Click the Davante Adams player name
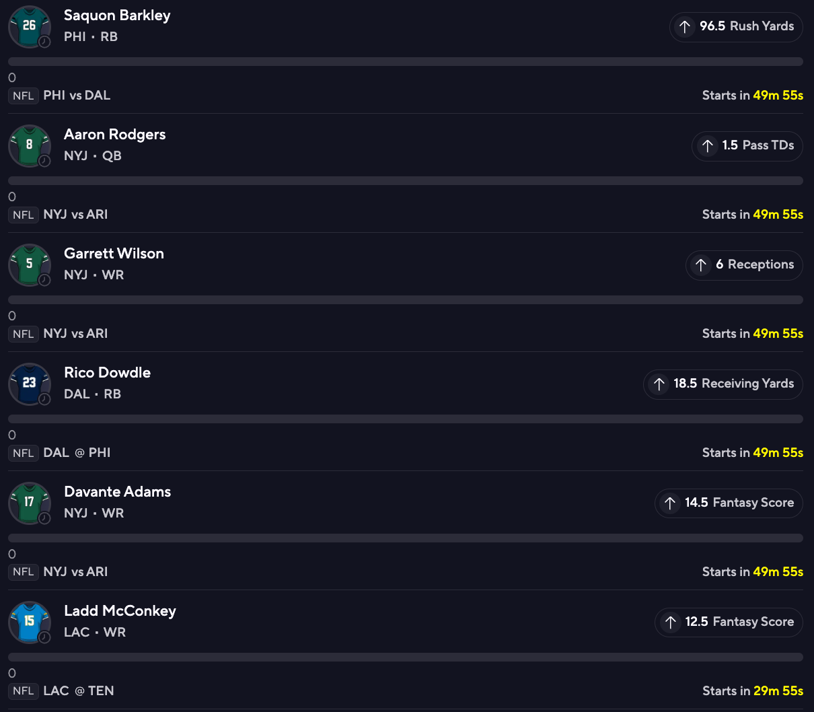Image resolution: width=814 pixels, height=712 pixels. (x=117, y=492)
